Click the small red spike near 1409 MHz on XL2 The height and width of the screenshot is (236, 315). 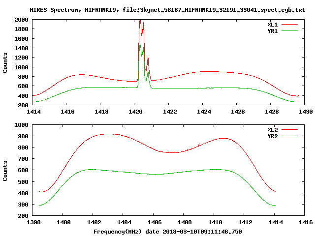tap(199, 144)
